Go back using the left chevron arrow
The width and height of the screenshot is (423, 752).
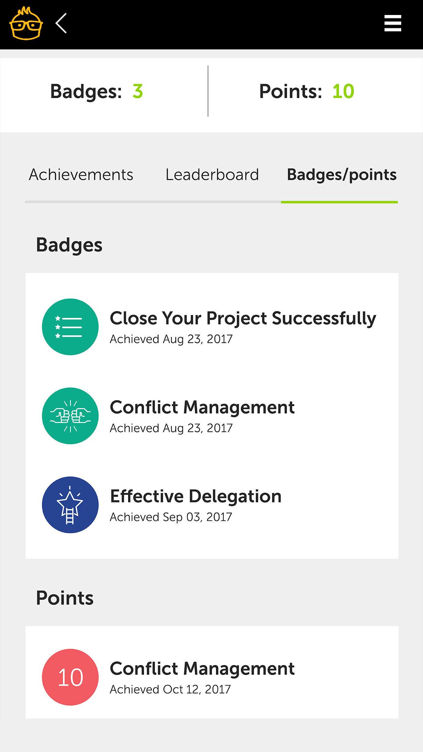[x=61, y=23]
